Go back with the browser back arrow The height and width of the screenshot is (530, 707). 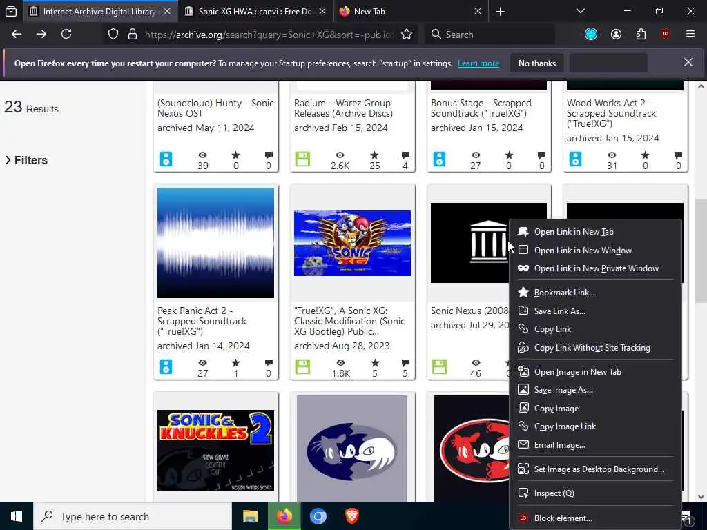tap(17, 35)
